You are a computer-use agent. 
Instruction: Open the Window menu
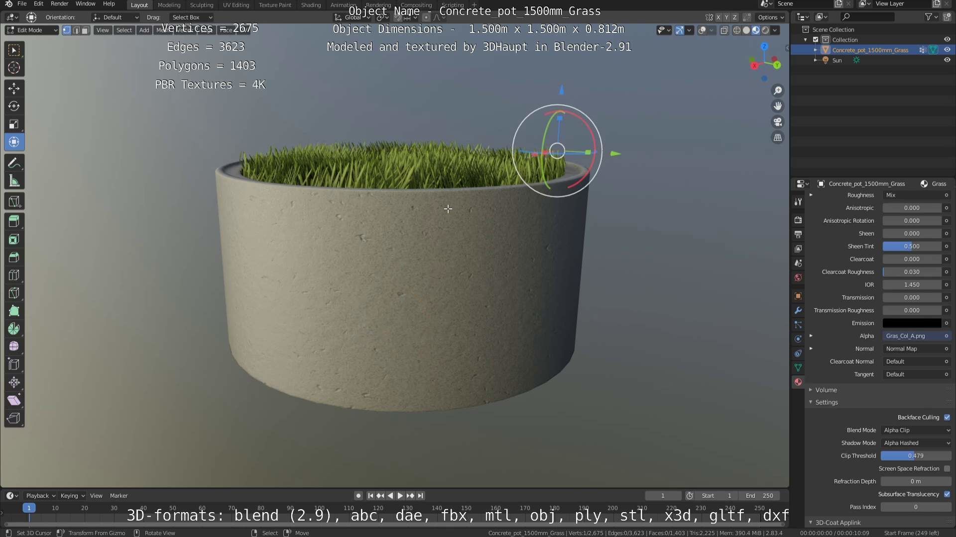click(85, 4)
